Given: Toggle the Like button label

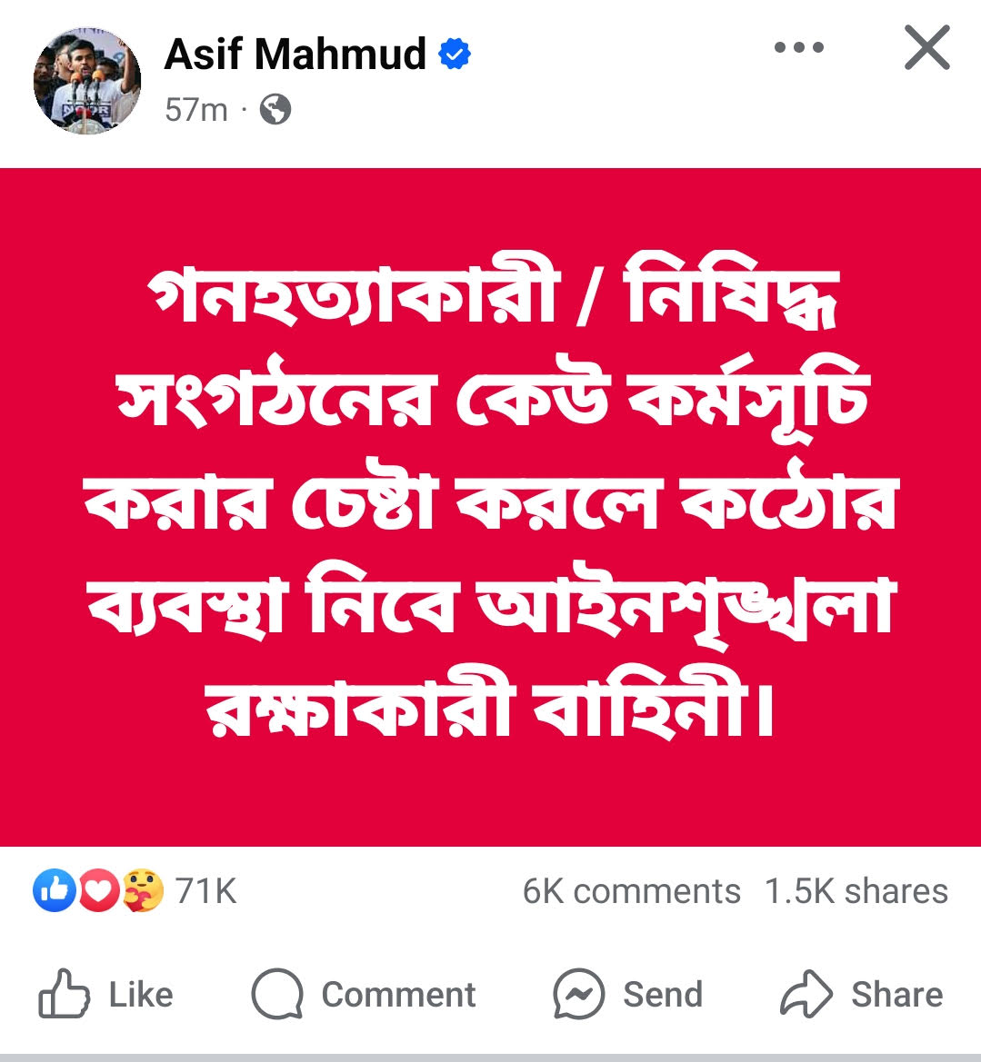Looking at the screenshot, I should (141, 995).
